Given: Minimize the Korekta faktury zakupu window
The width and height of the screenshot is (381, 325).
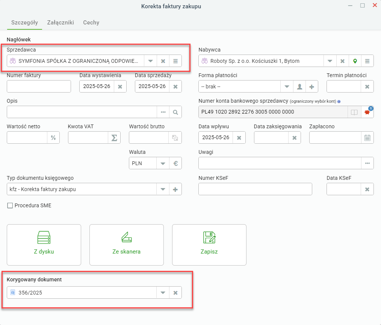Looking at the screenshot, I should pyautogui.click(x=350, y=6).
